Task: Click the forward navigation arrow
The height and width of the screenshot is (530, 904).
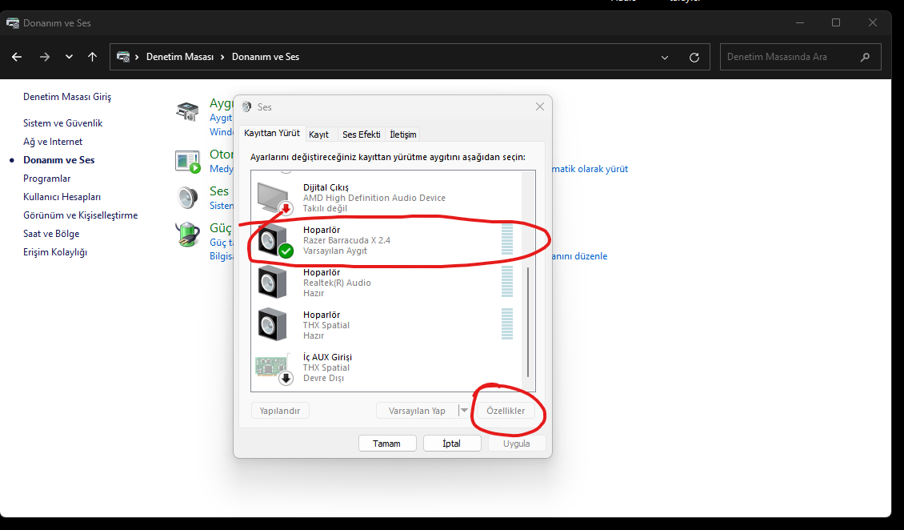Action: [44, 57]
